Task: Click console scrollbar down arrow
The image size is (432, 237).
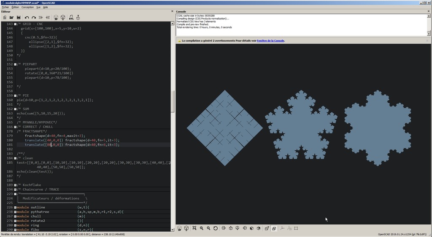Action: 429,34
